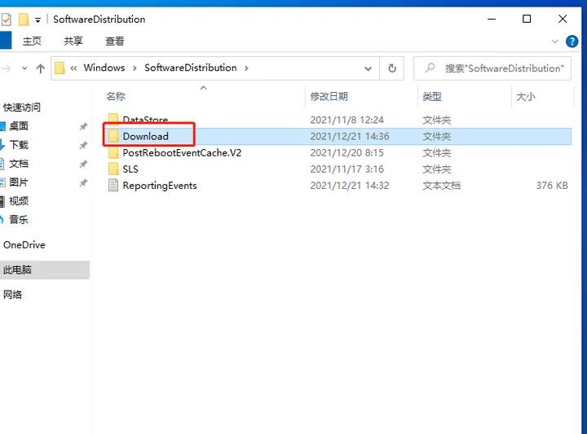Viewport: 587px width, 434px height.
Task: Sort by the 类型 column header
Action: 432,96
